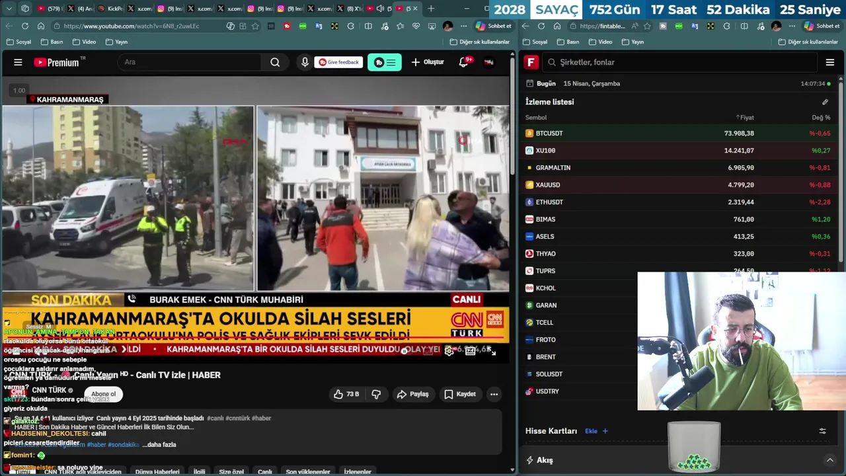Click the #sondakika hashtag link
The image size is (846, 476).
pyautogui.click(x=123, y=445)
